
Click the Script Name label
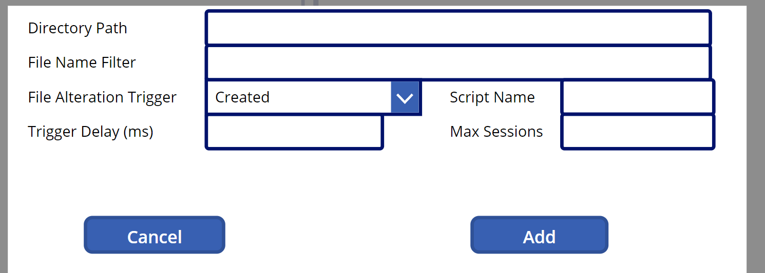point(492,97)
